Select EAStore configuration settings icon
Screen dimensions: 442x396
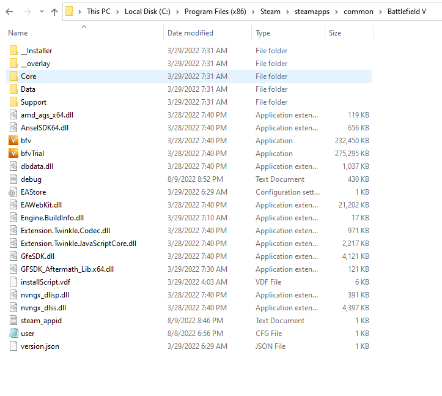click(x=13, y=192)
